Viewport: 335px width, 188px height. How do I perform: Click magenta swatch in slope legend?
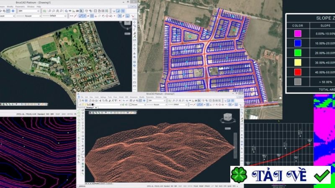298,33
